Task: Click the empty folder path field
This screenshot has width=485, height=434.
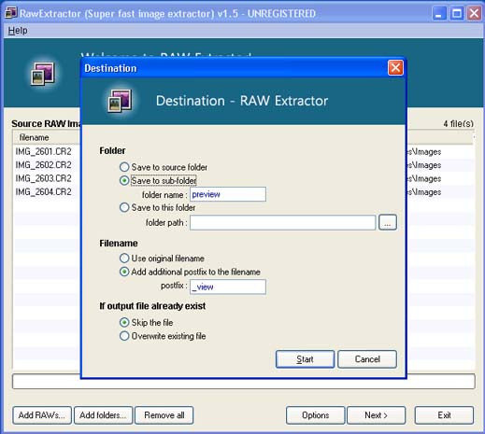Action: point(282,222)
